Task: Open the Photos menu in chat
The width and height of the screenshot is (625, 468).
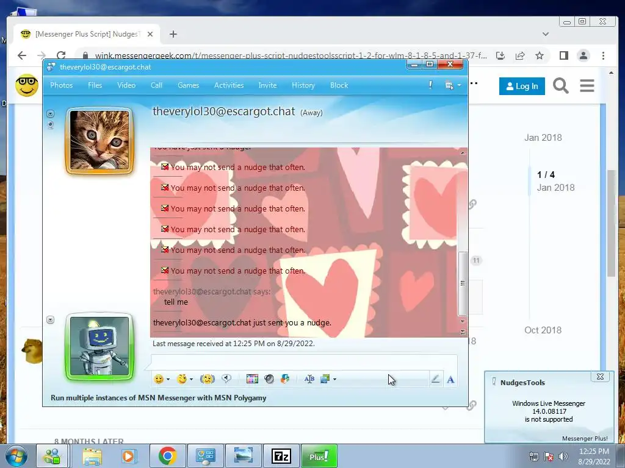Action: coord(62,85)
